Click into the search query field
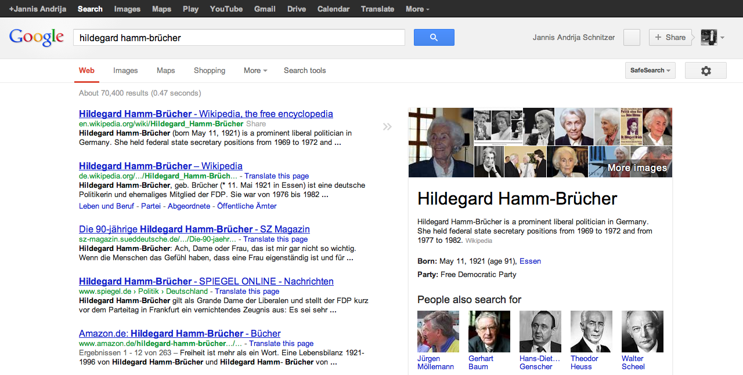Screen dimensions: 743x375 tap(239, 38)
